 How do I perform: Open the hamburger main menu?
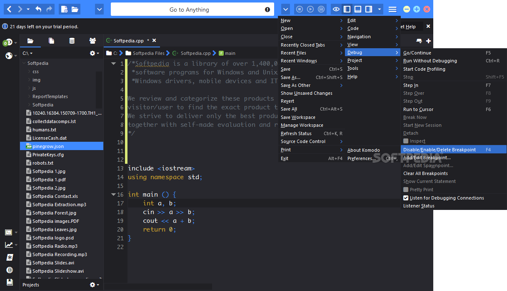coord(392,9)
